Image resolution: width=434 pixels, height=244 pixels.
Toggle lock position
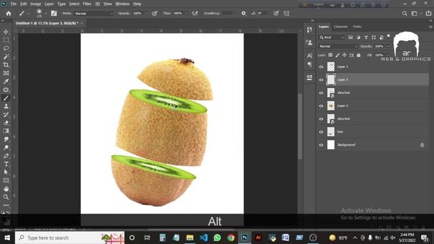[344, 55]
